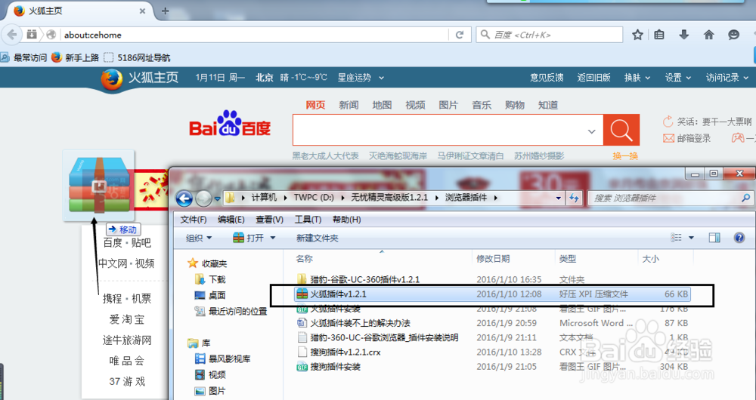Open 暴风影视库 in Explorer libraries
Viewport: 756px width, 400px height.
223,359
